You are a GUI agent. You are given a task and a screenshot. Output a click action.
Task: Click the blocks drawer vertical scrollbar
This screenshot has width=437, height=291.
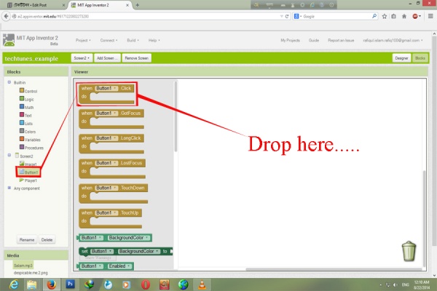tap(176, 116)
